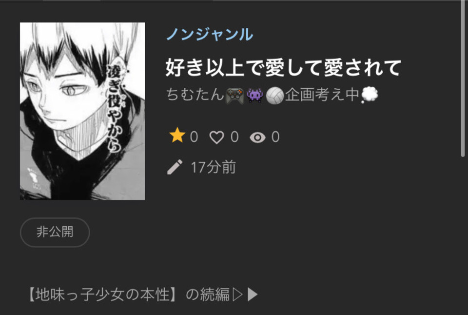Click the outlined triangle after 続編
Viewport: 468px width, 315px height.
(237, 295)
